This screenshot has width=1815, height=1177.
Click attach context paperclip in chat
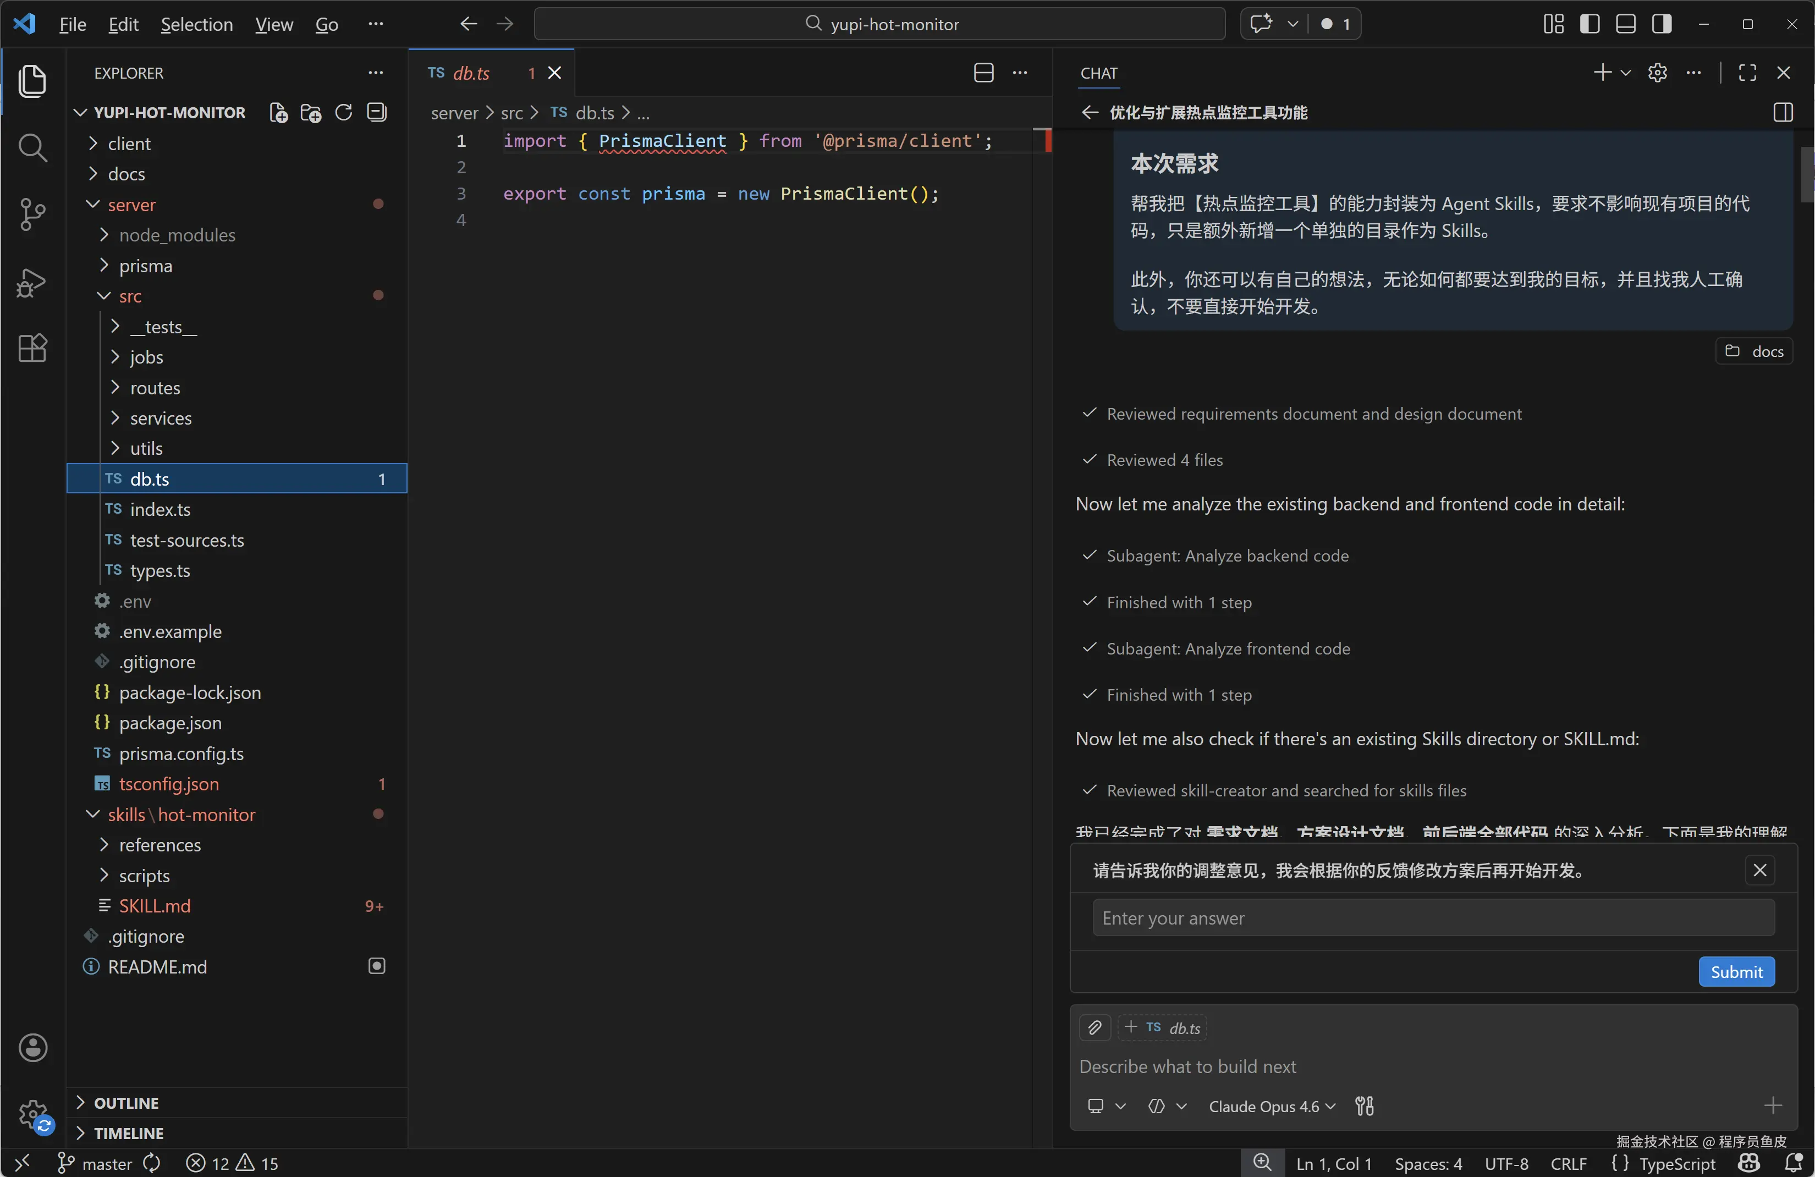[1094, 1027]
